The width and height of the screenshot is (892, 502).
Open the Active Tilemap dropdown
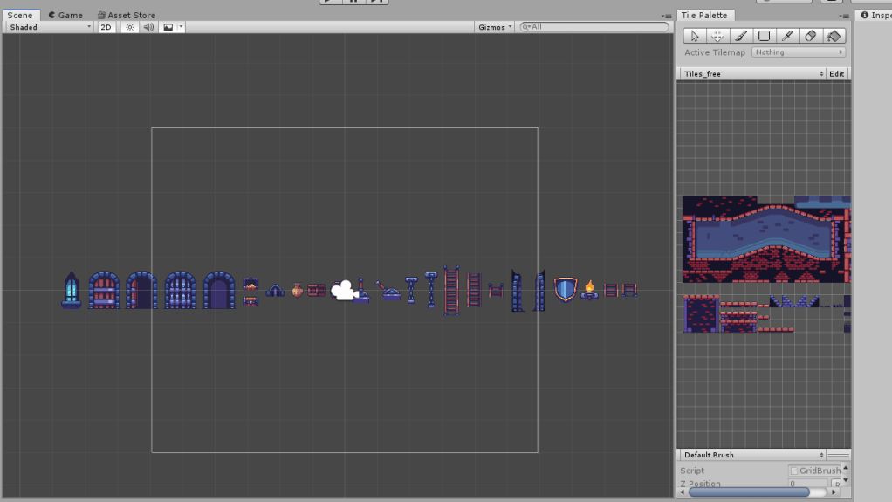(x=799, y=52)
